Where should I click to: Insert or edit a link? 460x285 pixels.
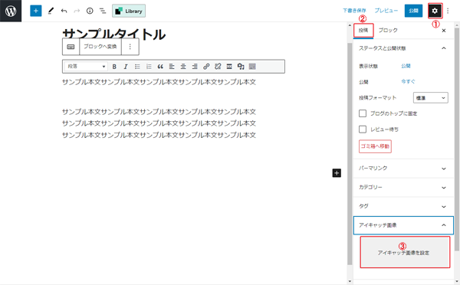(206, 67)
